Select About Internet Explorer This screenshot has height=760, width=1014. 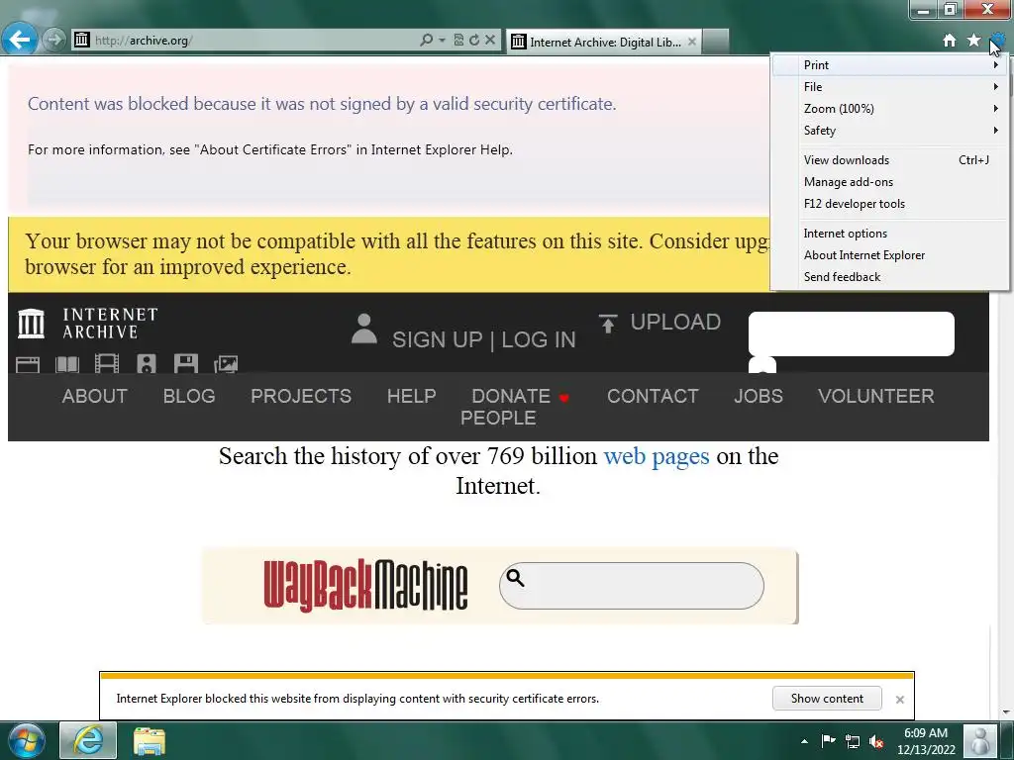point(890,255)
